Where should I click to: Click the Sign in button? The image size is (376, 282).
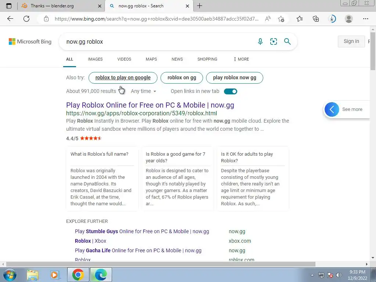[351, 41]
